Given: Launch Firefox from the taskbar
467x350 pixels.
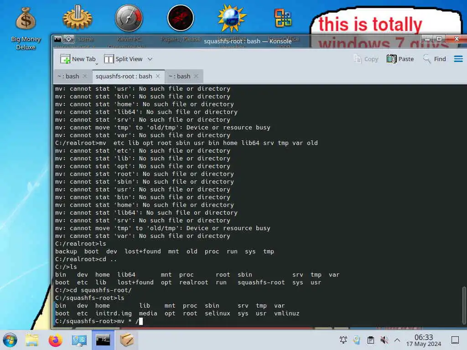Looking at the screenshot, I should [x=55, y=340].
